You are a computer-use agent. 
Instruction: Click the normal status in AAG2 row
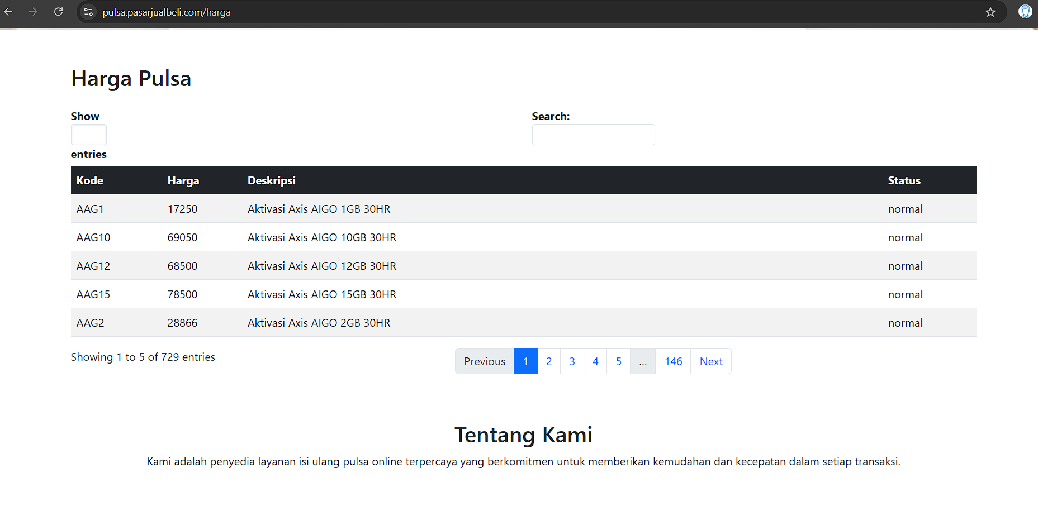[906, 323]
